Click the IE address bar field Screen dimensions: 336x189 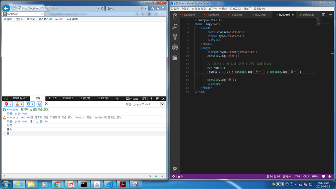coord(57,9)
